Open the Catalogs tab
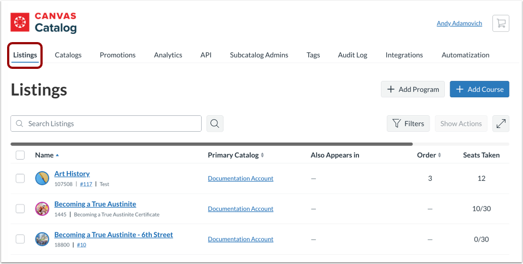The width and height of the screenshot is (523, 264). click(68, 55)
